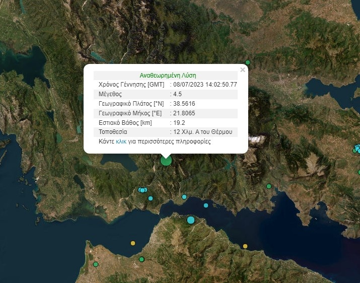Click the large cyan marker on the Peloponnese north coast
Viewport: 360px width, 283px height.
(x=190, y=220)
